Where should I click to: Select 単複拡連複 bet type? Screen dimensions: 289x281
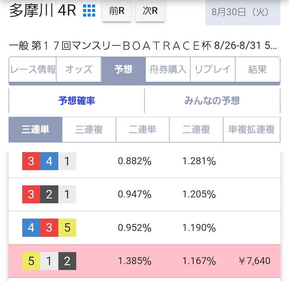[252, 130]
